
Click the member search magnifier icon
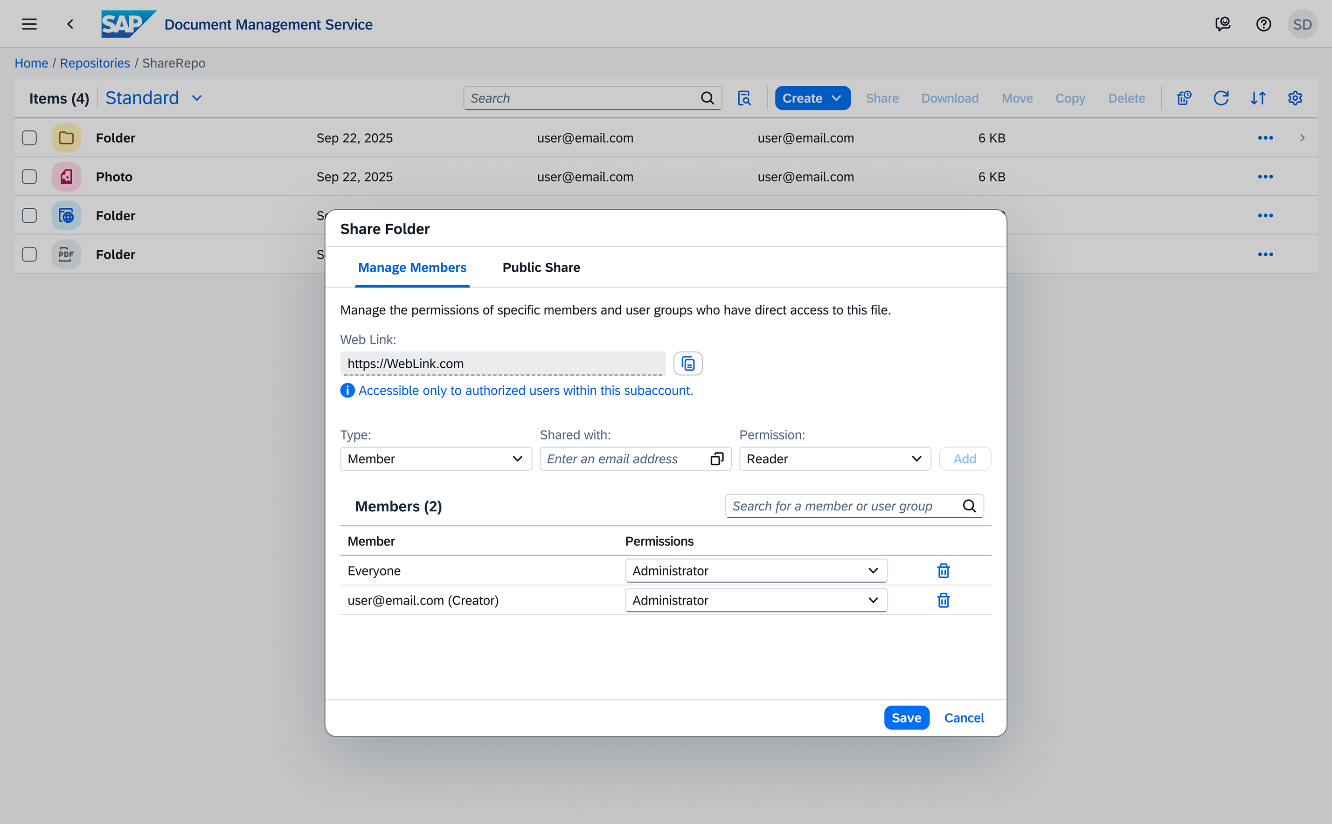[x=970, y=506]
